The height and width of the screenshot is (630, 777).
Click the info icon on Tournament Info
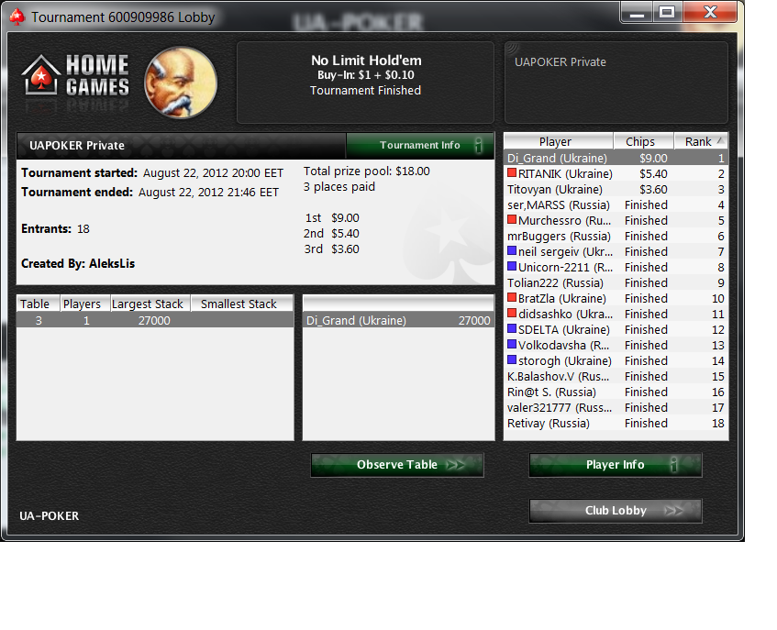478,145
